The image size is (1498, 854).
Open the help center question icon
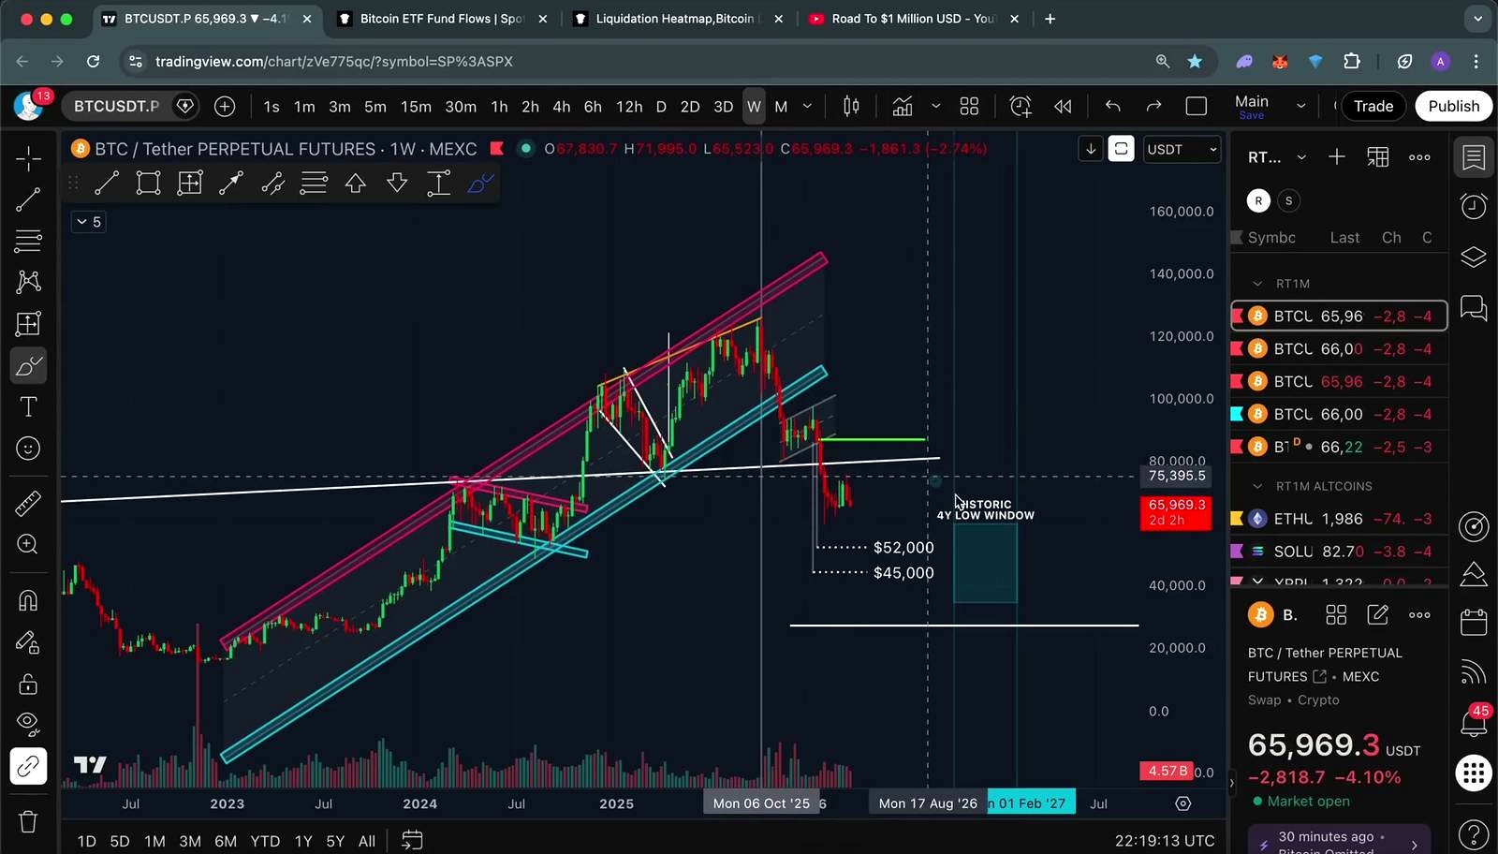click(1474, 832)
